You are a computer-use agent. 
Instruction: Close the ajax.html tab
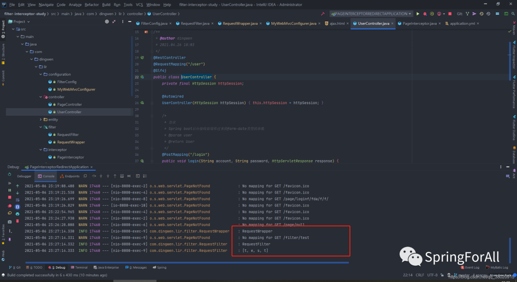[348, 23]
